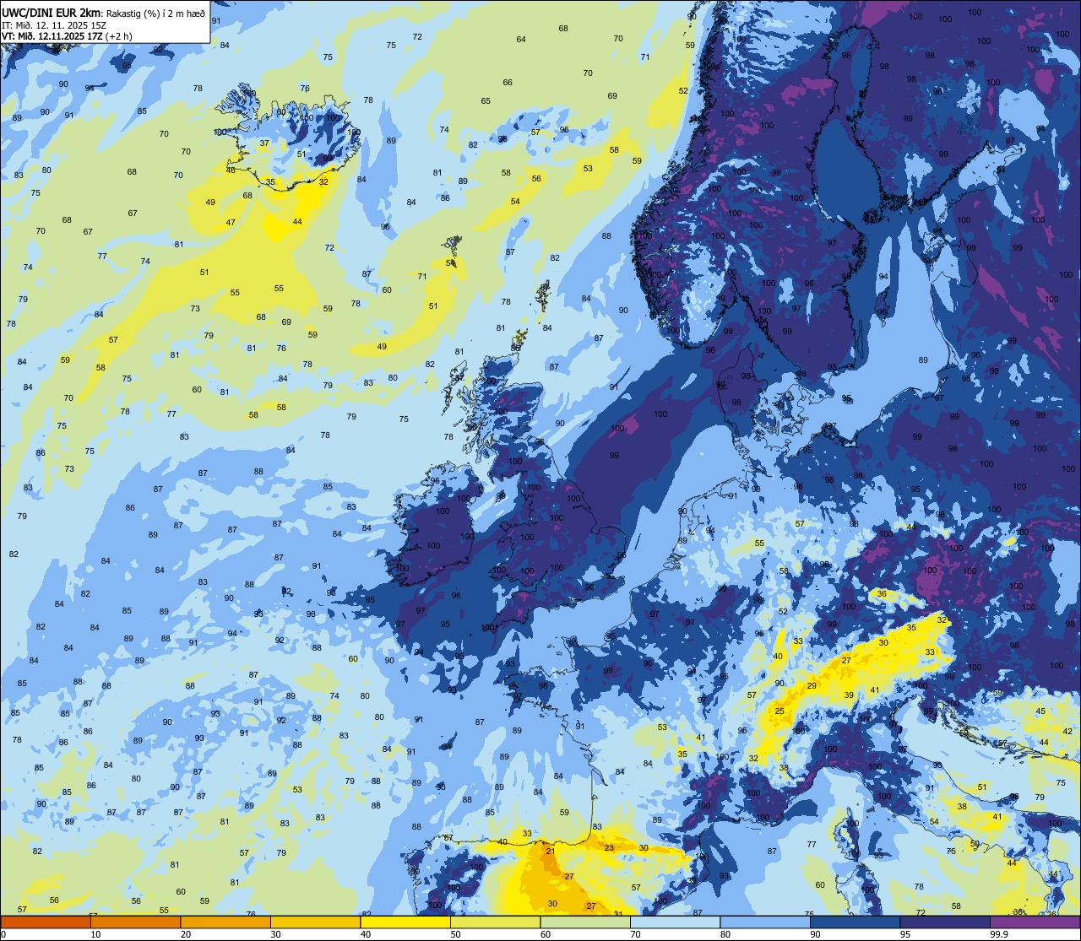Screen dimensions: 1081x941
Task: Click the '0' label at legend start
Action: point(4,934)
